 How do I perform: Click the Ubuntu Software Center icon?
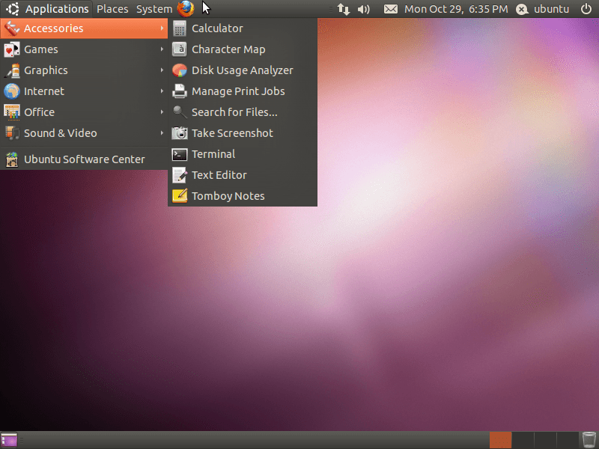coord(11,159)
